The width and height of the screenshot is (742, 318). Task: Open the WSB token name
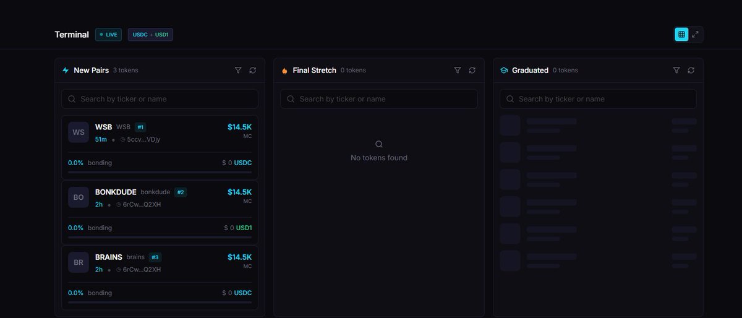104,127
